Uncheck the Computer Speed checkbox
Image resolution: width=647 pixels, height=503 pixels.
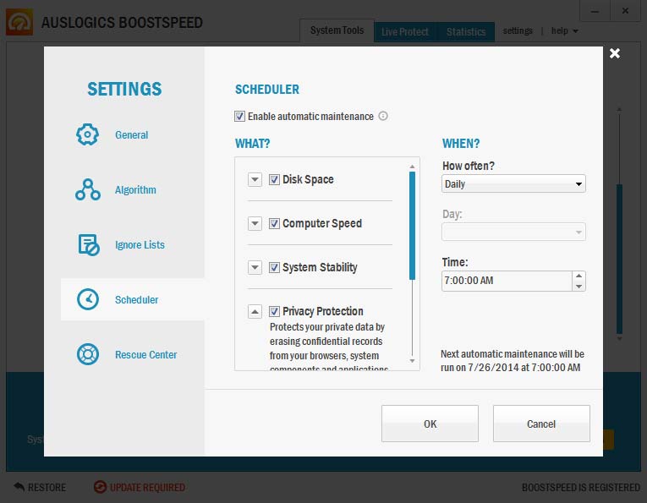pyautogui.click(x=274, y=223)
